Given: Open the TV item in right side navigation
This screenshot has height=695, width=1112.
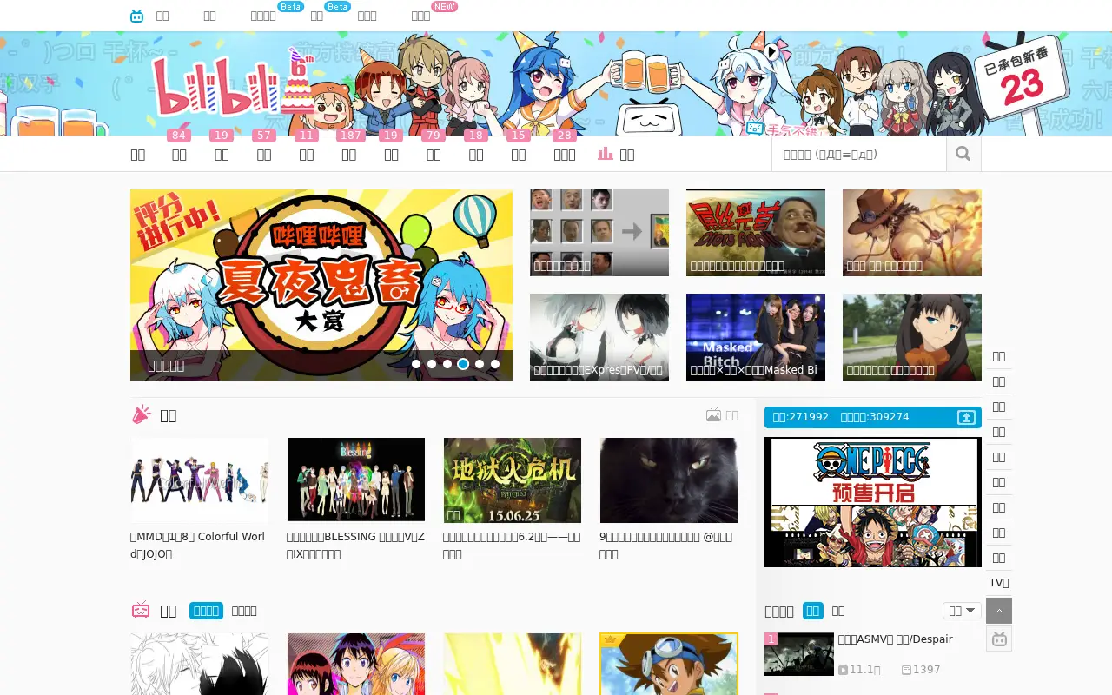Looking at the screenshot, I should 999,582.
